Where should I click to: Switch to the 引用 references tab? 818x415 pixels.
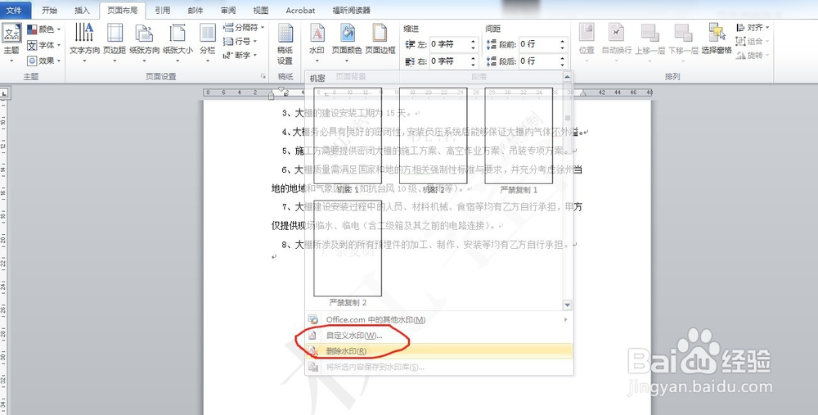162,10
